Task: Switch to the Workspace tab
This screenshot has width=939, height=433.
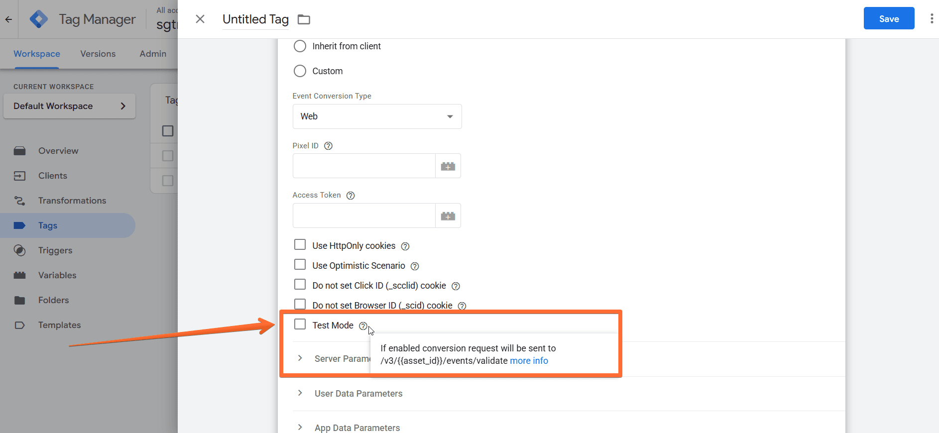Action: tap(37, 54)
